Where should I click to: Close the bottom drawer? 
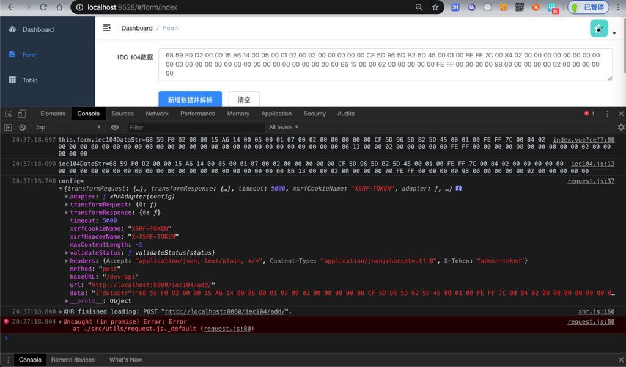coord(621,360)
